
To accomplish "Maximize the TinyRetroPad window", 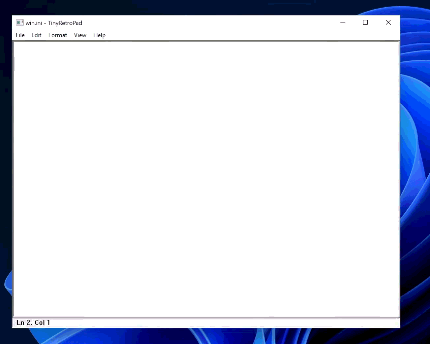I will tap(365, 22).
